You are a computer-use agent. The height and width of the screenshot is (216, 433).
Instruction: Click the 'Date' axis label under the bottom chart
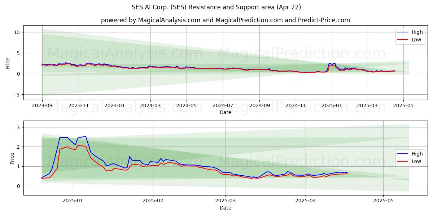pos(226,208)
